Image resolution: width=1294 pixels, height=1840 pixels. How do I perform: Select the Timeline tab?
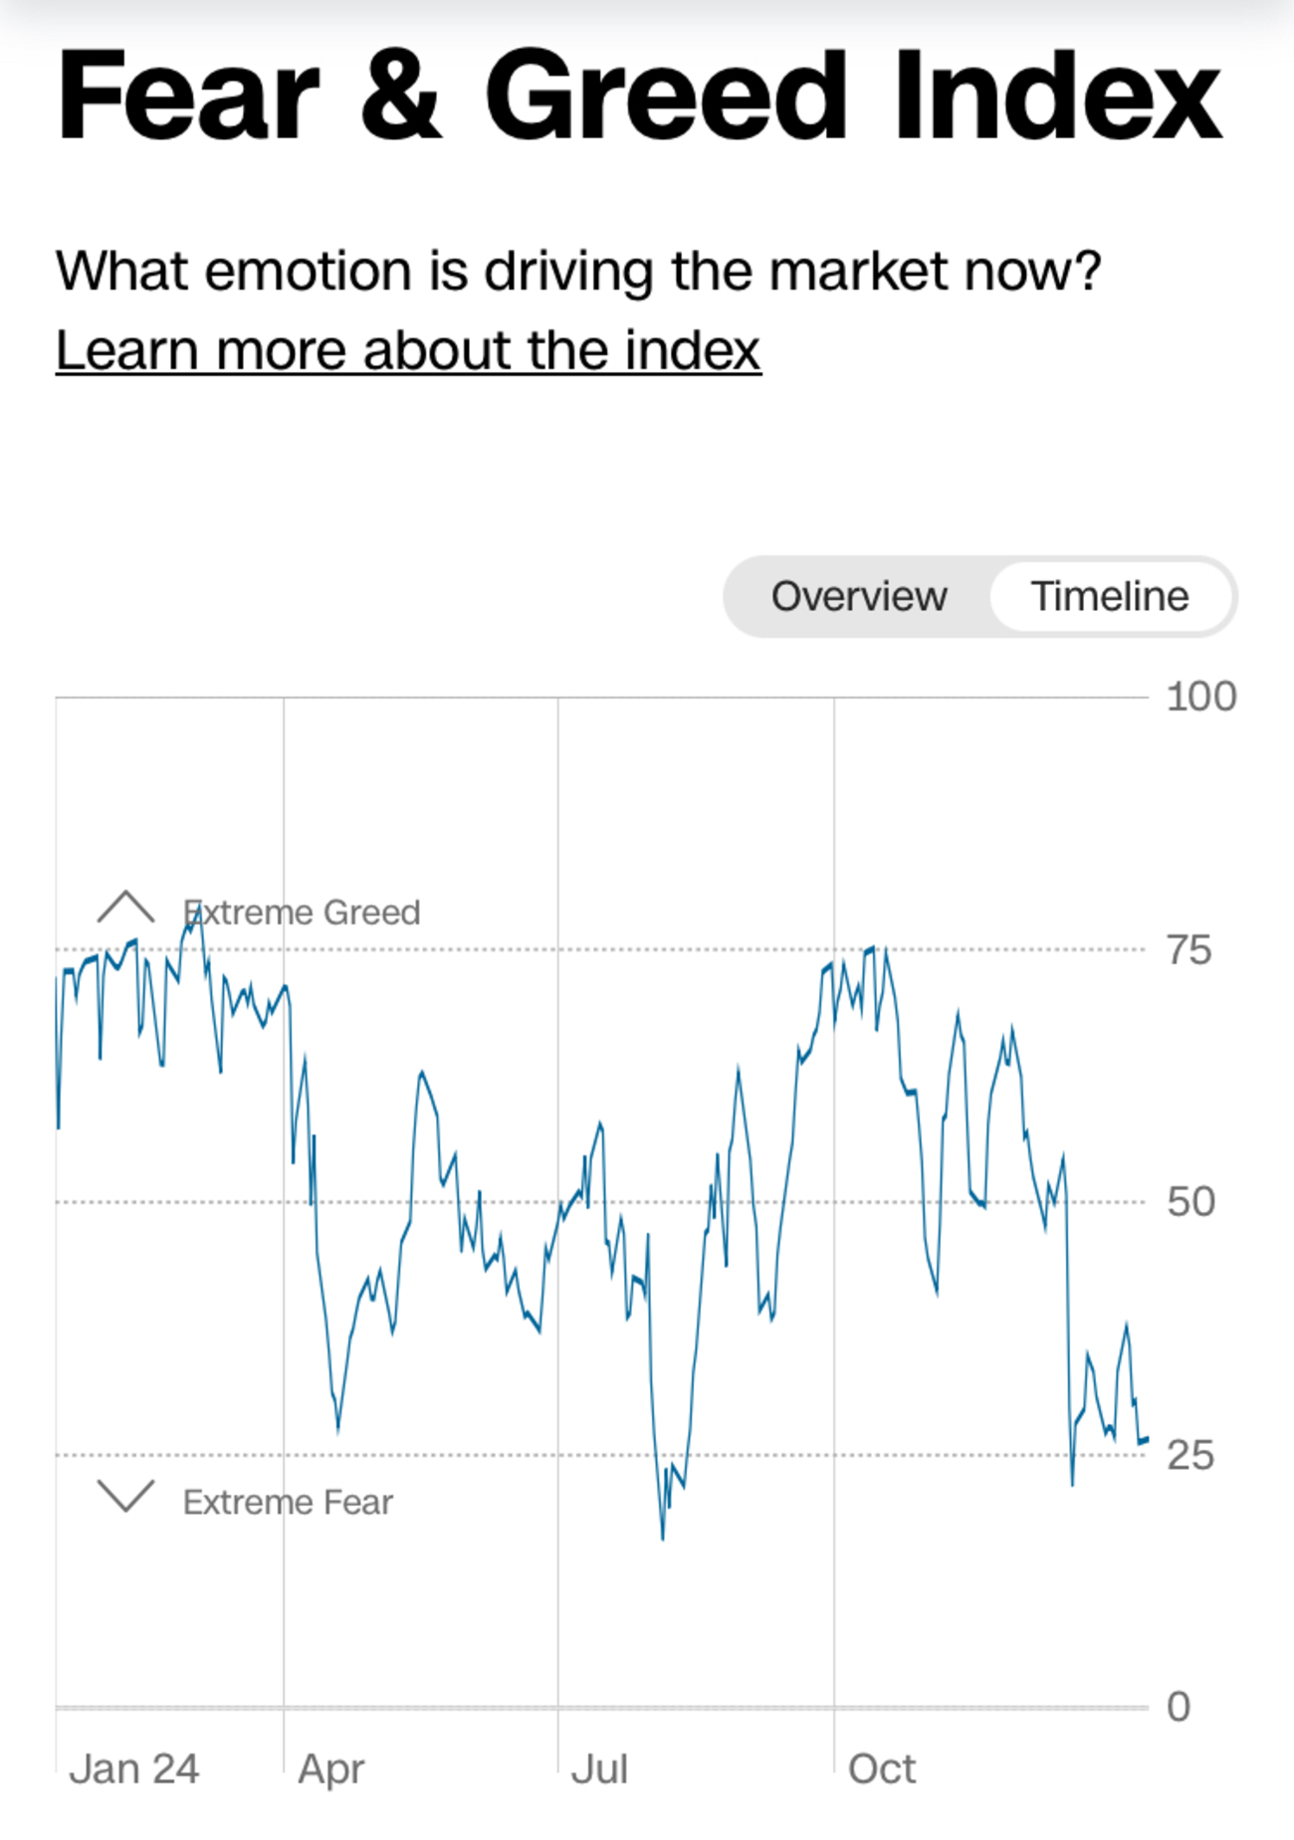coord(1110,596)
